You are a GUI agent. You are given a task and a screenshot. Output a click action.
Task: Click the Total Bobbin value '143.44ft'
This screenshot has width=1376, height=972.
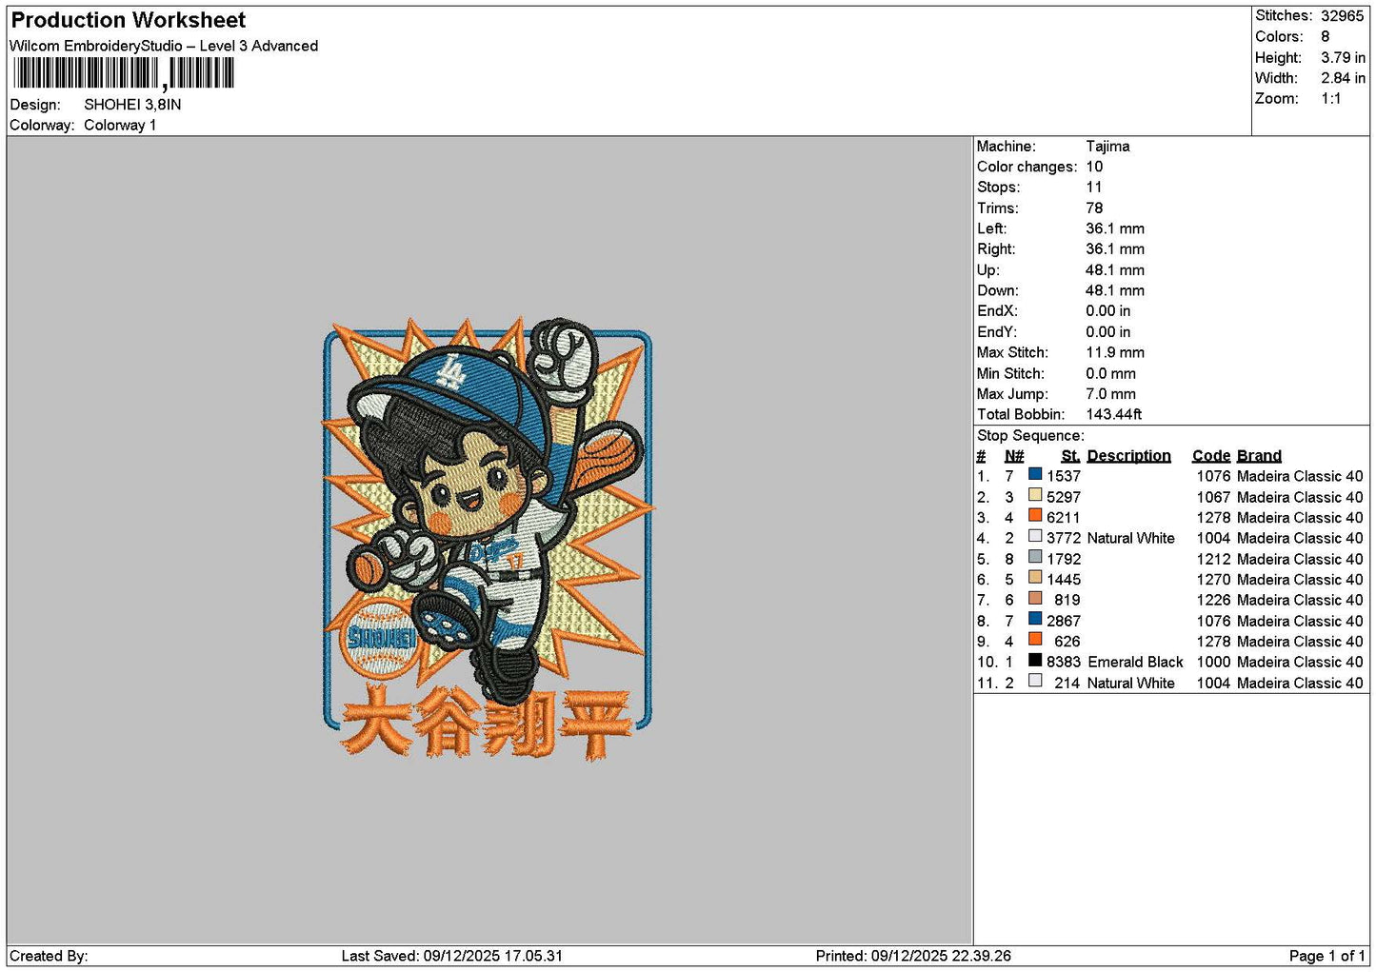click(x=1114, y=414)
